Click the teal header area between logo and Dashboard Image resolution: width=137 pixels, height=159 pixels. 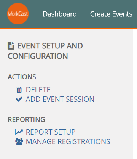[36, 14]
